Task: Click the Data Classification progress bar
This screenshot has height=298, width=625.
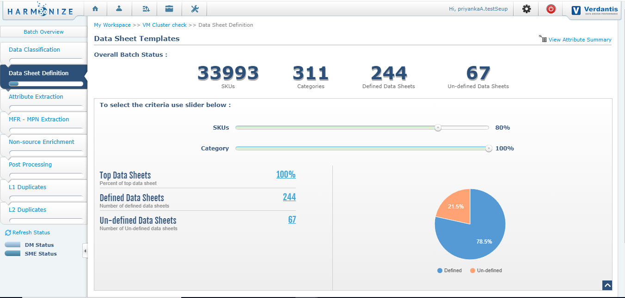Action: (x=46, y=60)
